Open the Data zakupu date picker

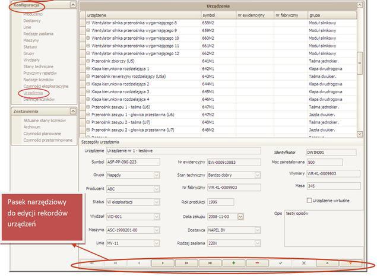coord(240,217)
